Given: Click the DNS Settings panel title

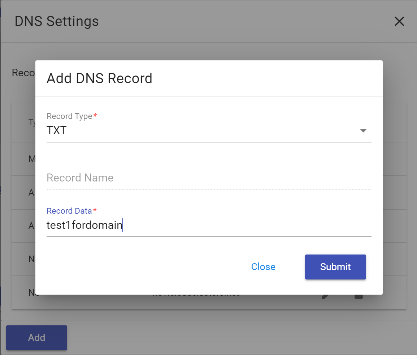Looking at the screenshot, I should pos(57,22).
